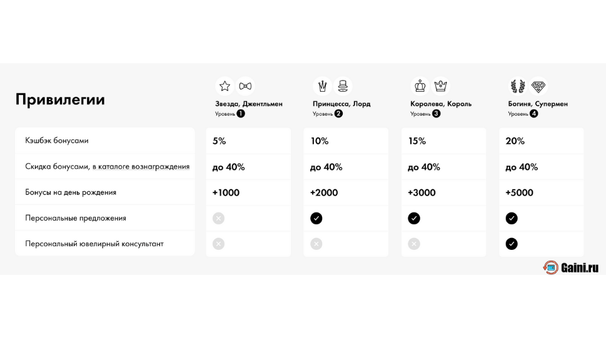Click level 3 cross for ювелирный консультант
Image resolution: width=606 pixels, height=338 pixels.
414,244
